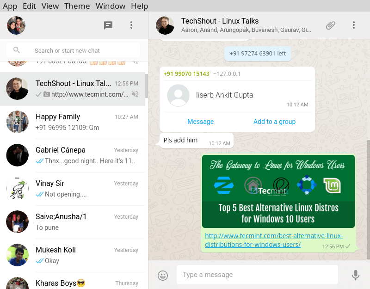
Task: Click the Iiserb Ankit Gupta contact name
Action: pos(224,95)
